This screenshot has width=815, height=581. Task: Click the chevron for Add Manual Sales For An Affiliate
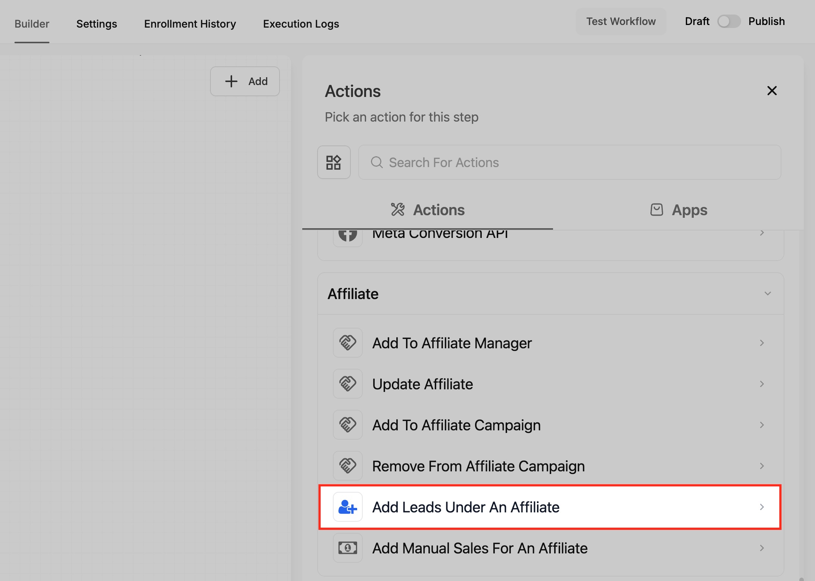click(x=762, y=548)
